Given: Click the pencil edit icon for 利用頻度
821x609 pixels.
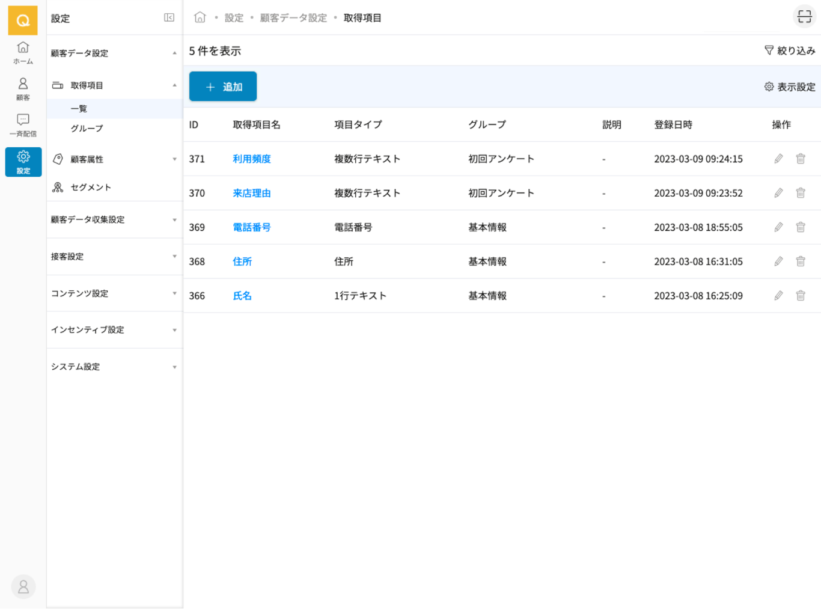Looking at the screenshot, I should (x=778, y=159).
